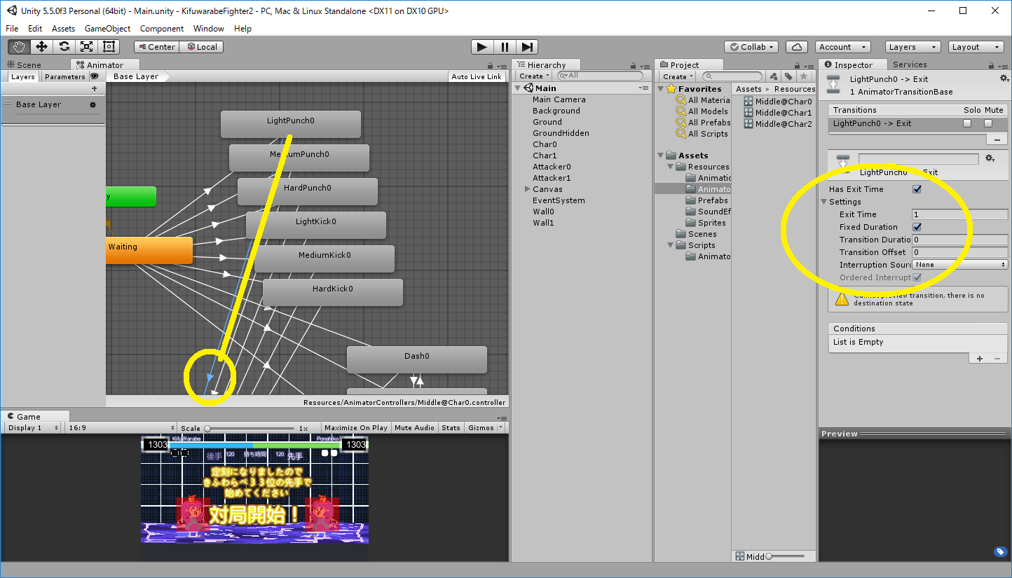This screenshot has width=1012, height=578.
Task: Select the Middle@Char1 controller asset
Action: pos(778,113)
